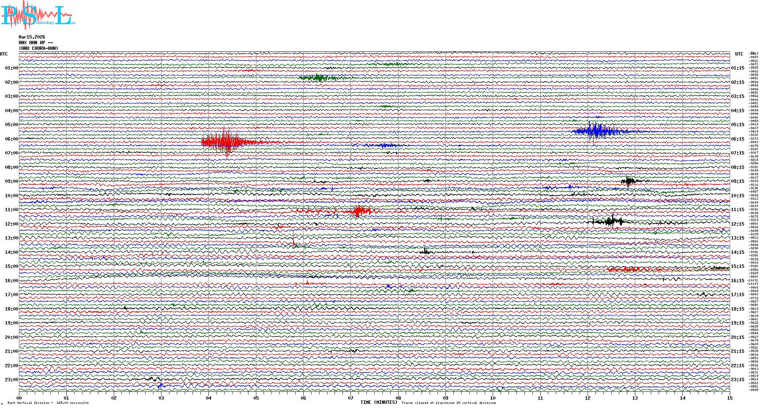Click the 23:00 hour label on left axis

tap(11, 380)
